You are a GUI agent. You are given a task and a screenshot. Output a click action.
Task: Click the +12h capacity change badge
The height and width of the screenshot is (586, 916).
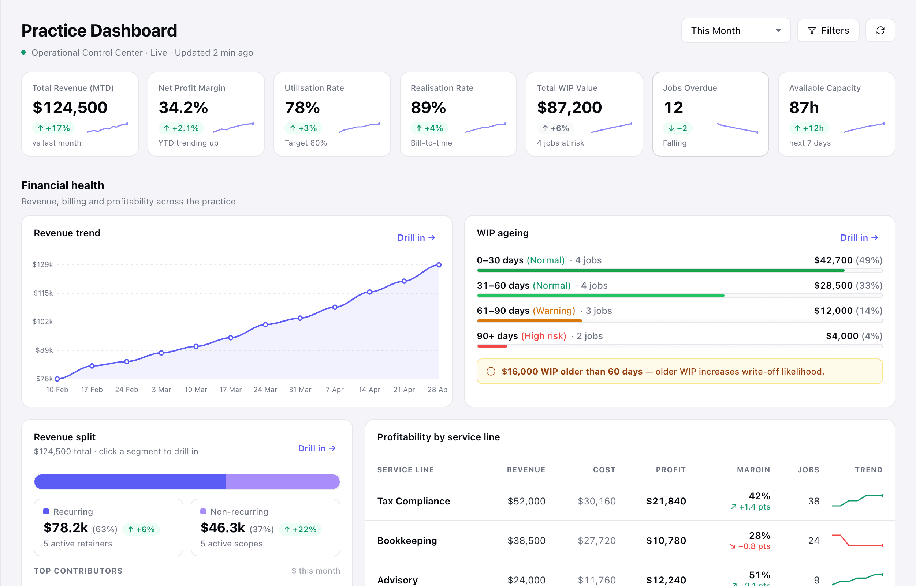click(809, 128)
